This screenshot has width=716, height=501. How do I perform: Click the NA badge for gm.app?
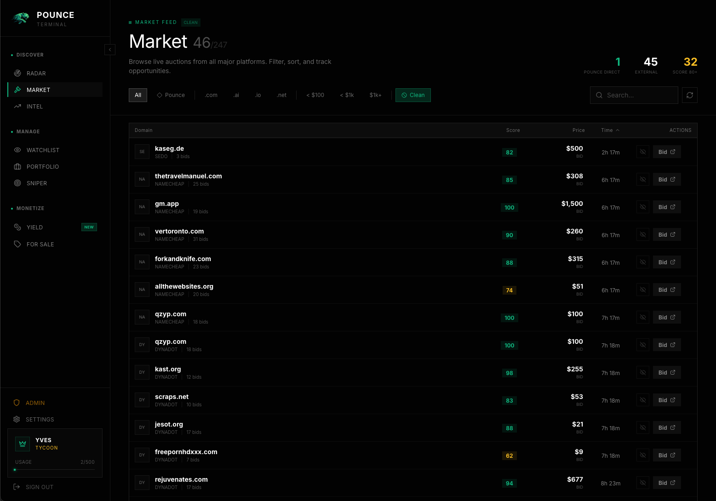click(142, 207)
